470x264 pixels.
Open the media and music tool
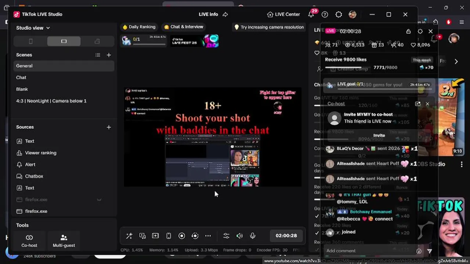pos(142,236)
